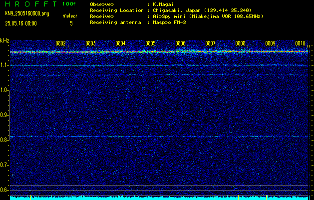
Task: Click the 0804 time label
Action: click(120, 43)
